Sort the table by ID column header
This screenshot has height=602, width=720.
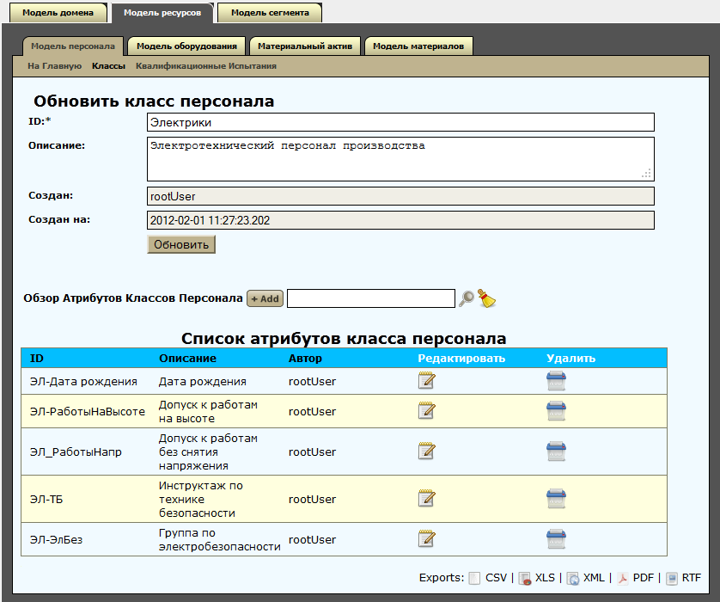click(37, 359)
